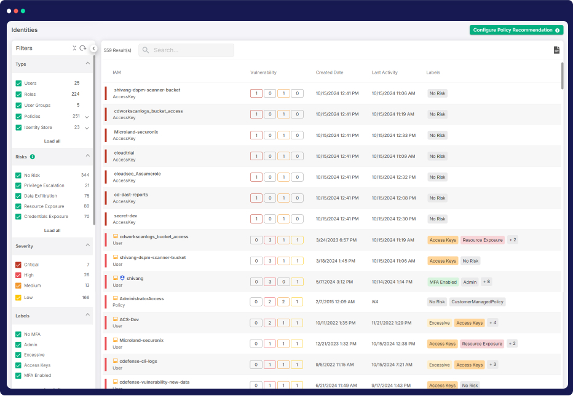Click the Last Activity column header
The image size is (573, 396).
[x=384, y=72]
